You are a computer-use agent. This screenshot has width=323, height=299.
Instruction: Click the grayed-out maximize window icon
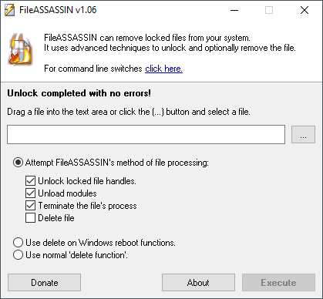(x=269, y=10)
